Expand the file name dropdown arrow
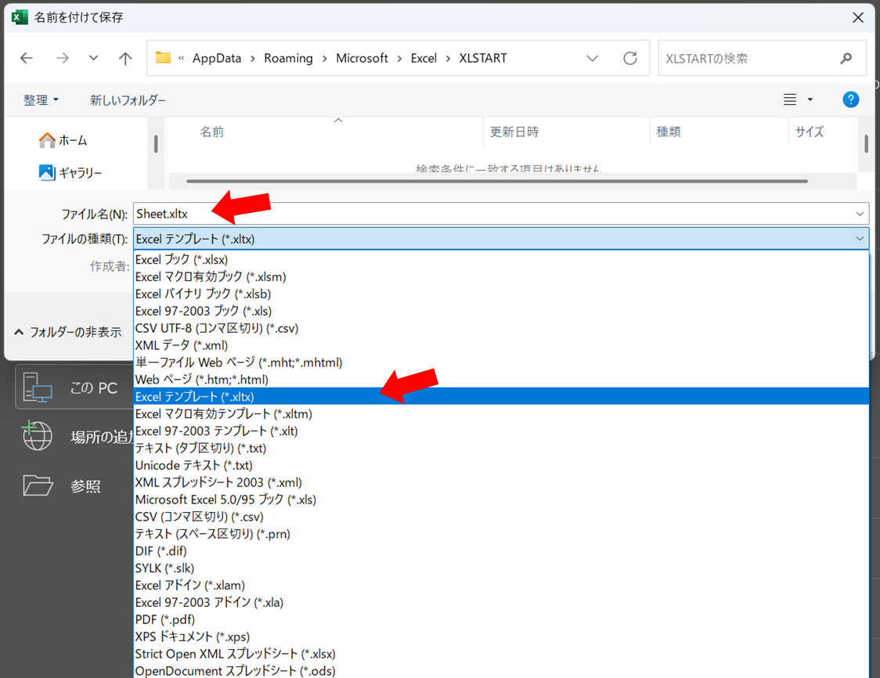 859,213
